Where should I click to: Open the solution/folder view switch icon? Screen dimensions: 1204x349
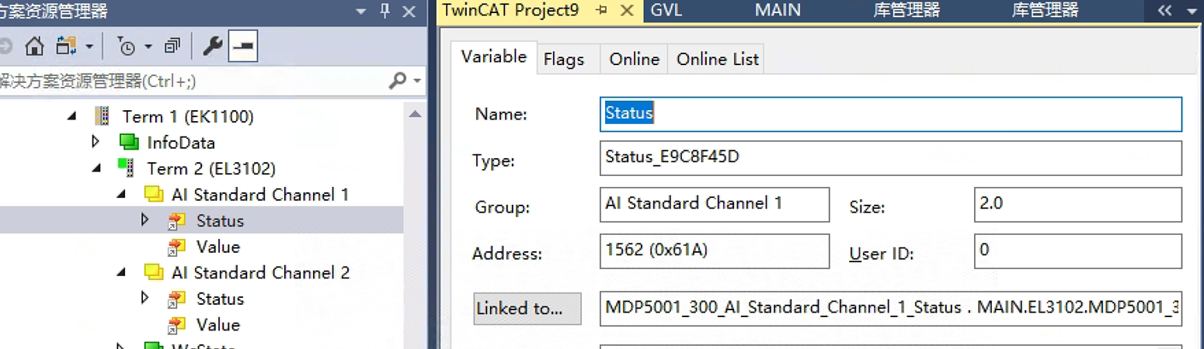pyautogui.click(x=66, y=47)
